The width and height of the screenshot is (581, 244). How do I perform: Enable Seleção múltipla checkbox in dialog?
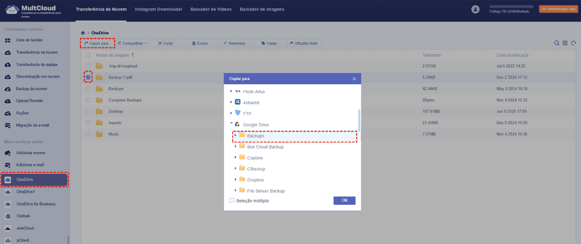(232, 200)
